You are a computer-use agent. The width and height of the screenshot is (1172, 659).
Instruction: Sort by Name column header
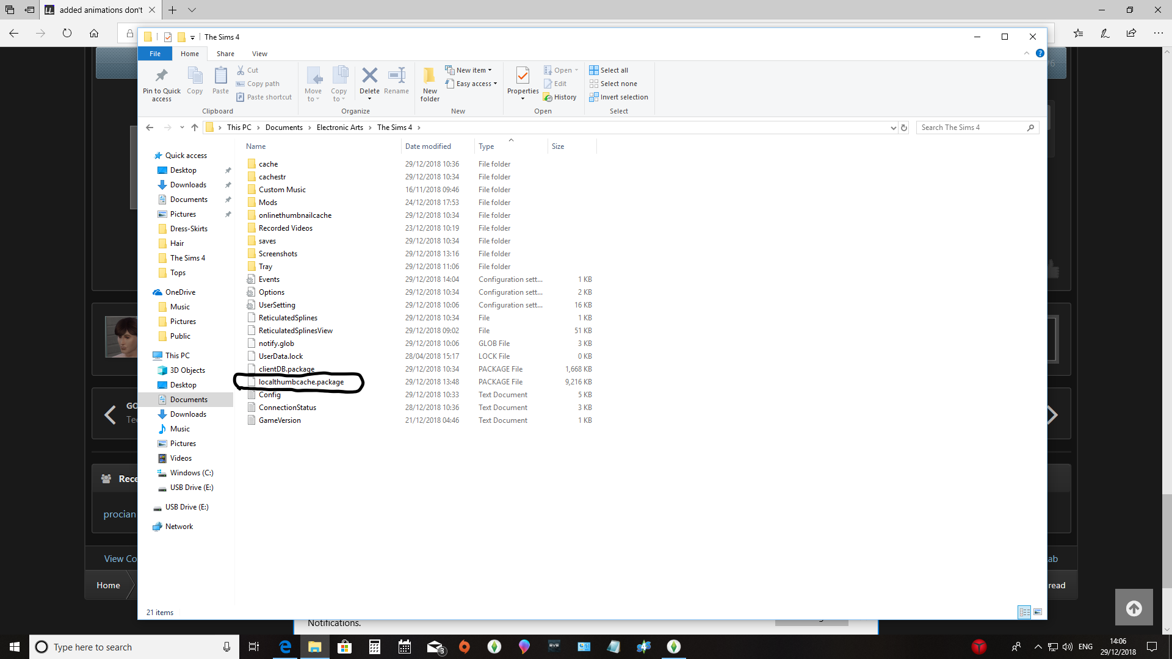[322, 146]
